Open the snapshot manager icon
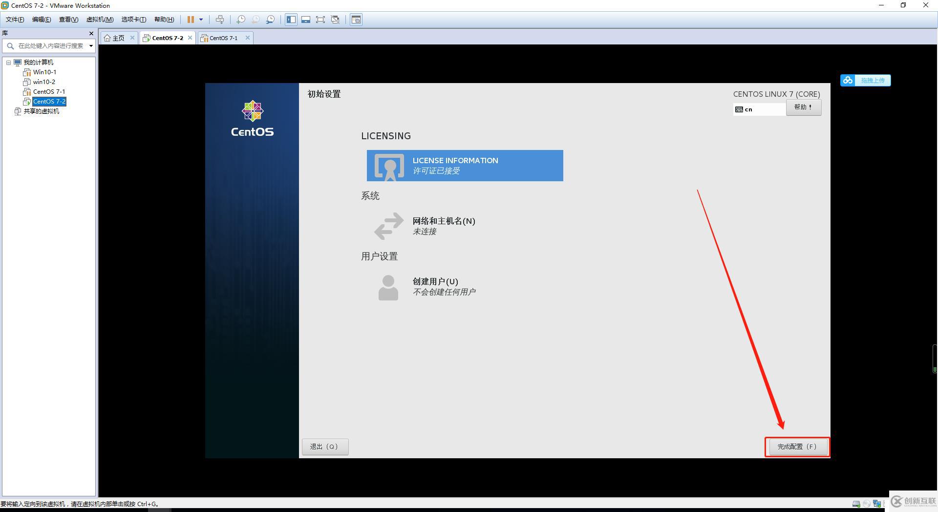 point(270,20)
